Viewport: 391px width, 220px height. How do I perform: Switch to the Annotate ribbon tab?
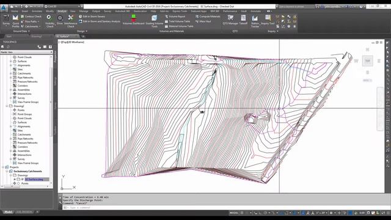click(x=37, y=11)
